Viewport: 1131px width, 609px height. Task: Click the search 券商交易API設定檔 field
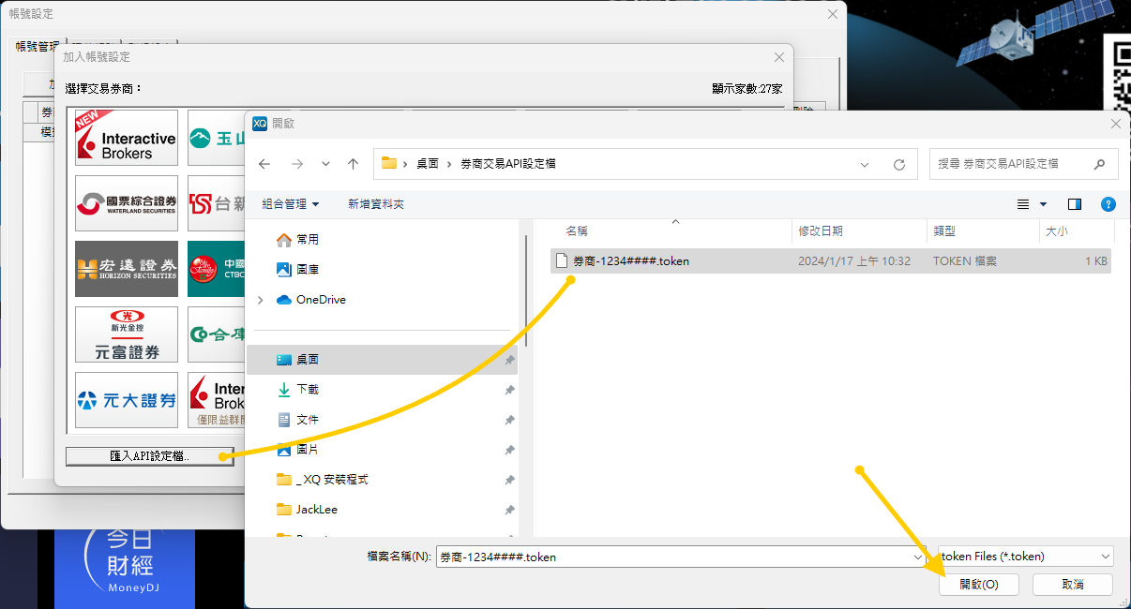coord(1013,164)
